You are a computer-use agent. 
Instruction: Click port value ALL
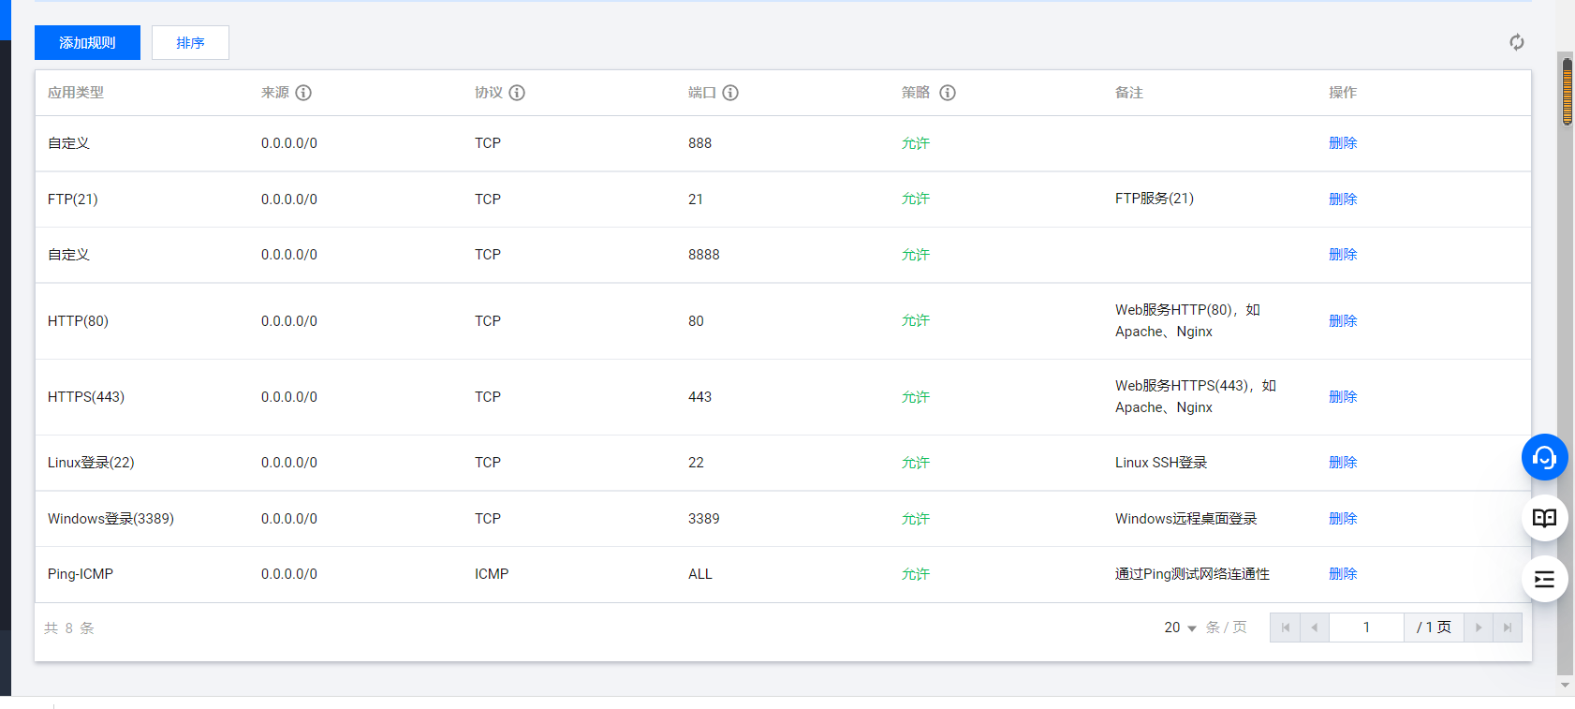point(700,574)
